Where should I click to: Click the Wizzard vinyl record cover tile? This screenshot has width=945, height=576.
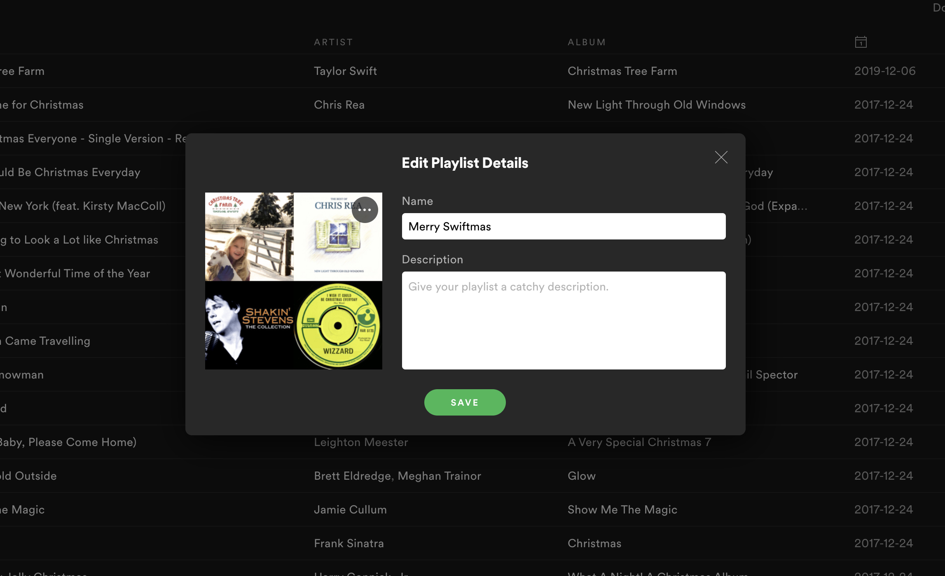[x=338, y=325]
